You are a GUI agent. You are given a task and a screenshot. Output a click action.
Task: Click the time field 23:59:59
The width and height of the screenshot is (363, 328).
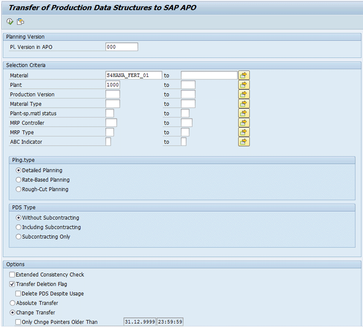tap(170, 322)
